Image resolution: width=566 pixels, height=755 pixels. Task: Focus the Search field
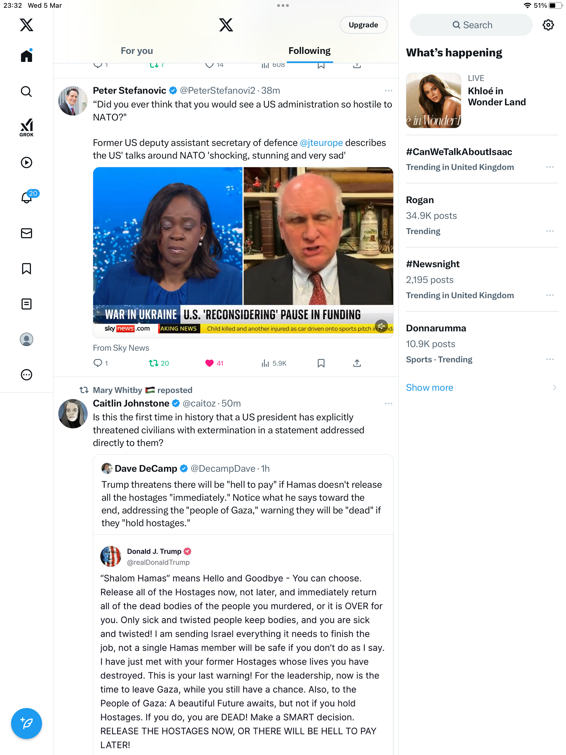click(x=471, y=25)
